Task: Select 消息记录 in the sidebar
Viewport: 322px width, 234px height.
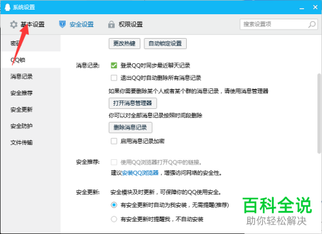Action: coord(30,76)
